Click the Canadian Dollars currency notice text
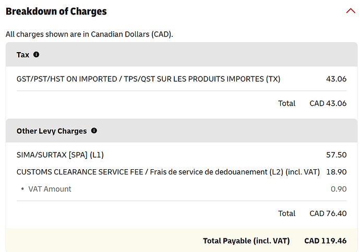The height and width of the screenshot is (252, 360). (89, 34)
